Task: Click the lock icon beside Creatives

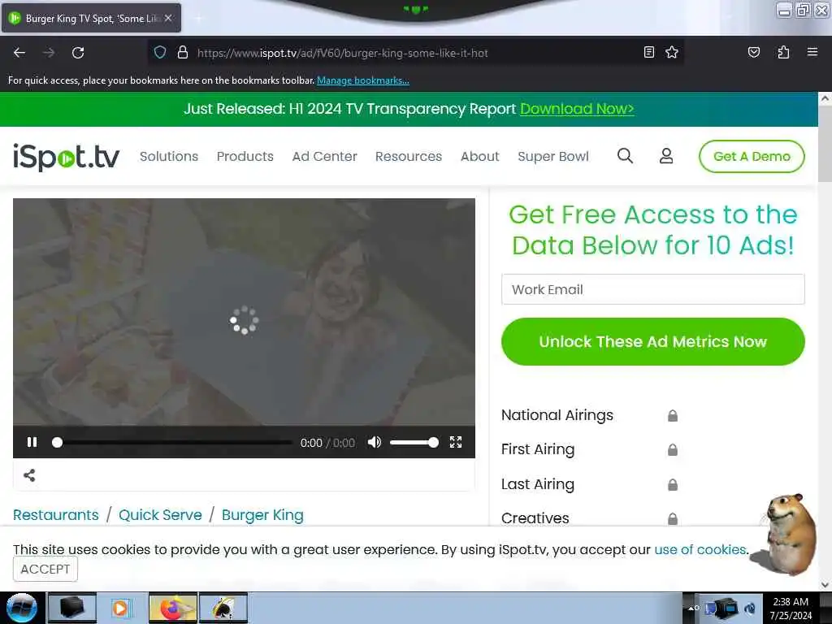Action: (x=672, y=518)
